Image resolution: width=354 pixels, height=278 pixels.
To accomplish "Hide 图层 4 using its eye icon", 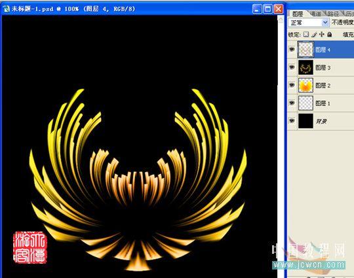I will (x=292, y=49).
